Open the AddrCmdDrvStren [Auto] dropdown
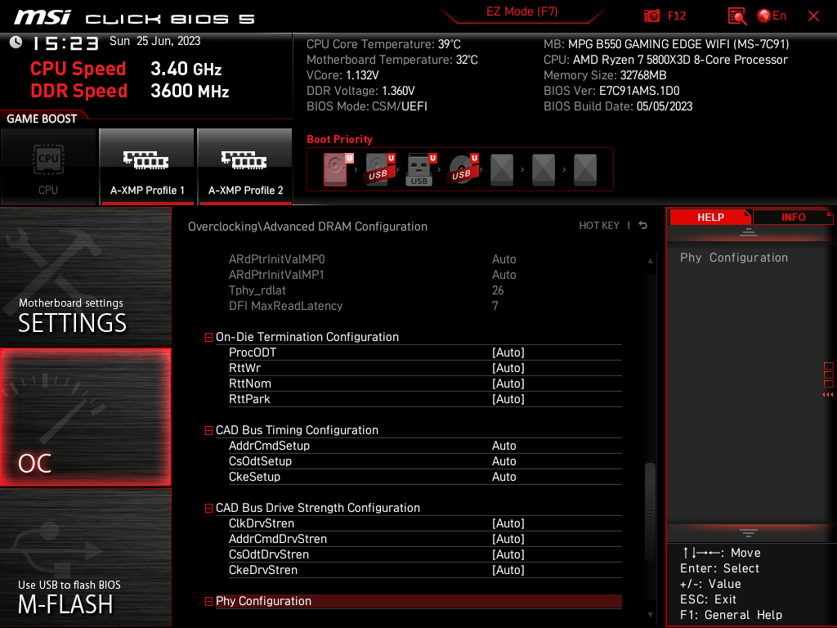The image size is (837, 628). click(x=508, y=539)
